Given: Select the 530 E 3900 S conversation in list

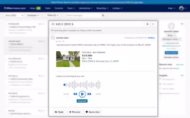Looking at the screenshot, I should 26,46.
